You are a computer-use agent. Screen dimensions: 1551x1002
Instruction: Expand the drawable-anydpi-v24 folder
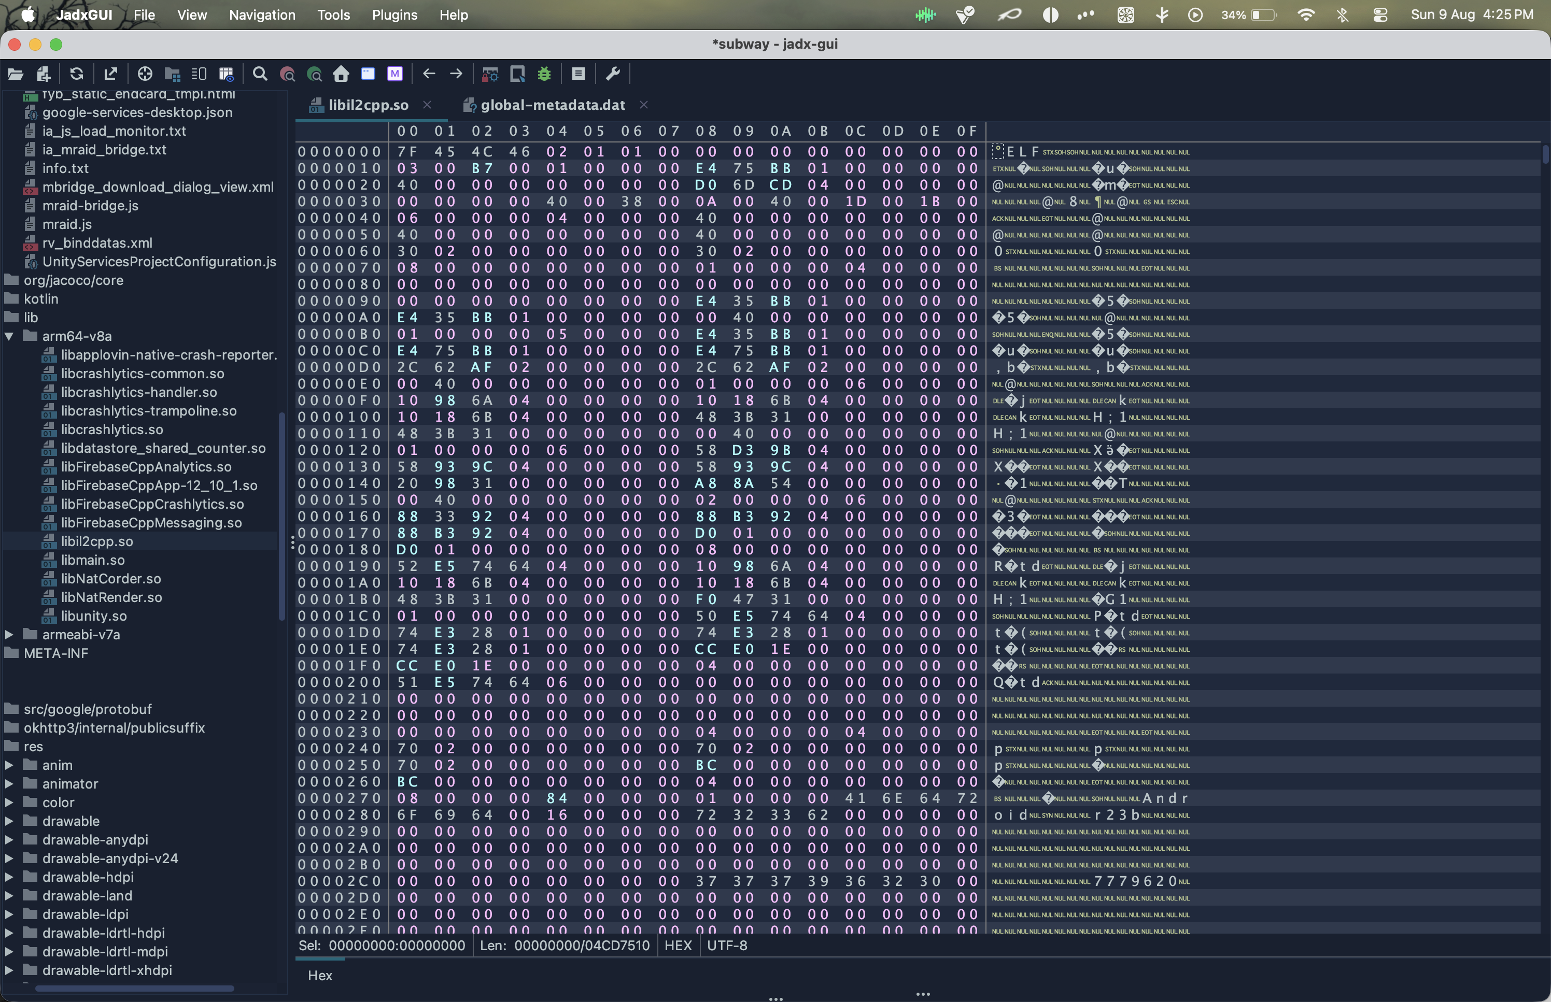(x=9, y=858)
